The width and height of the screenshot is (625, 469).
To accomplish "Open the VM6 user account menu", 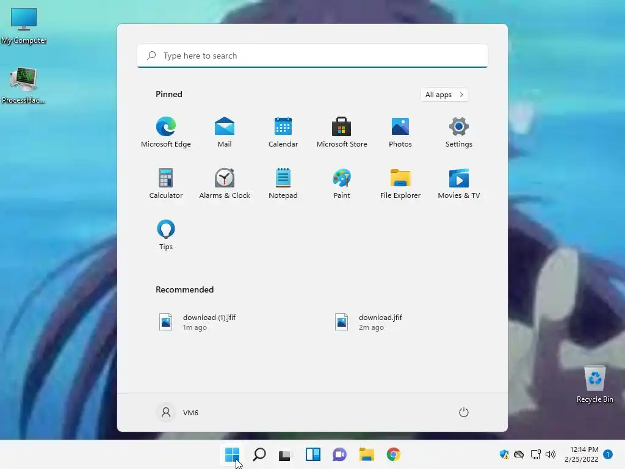I will (177, 412).
